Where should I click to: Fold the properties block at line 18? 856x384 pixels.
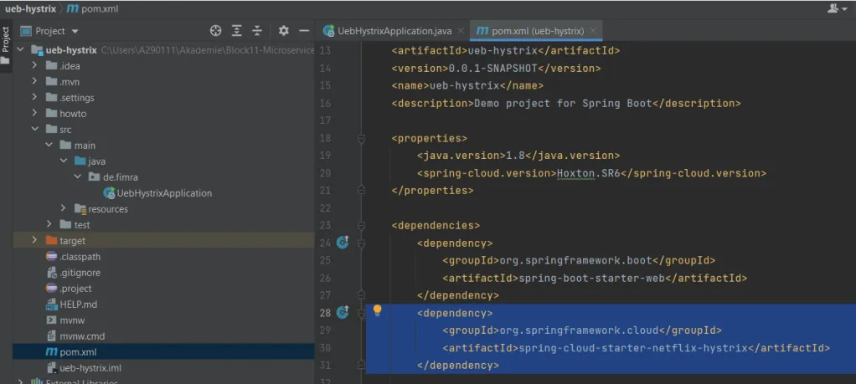(x=361, y=139)
